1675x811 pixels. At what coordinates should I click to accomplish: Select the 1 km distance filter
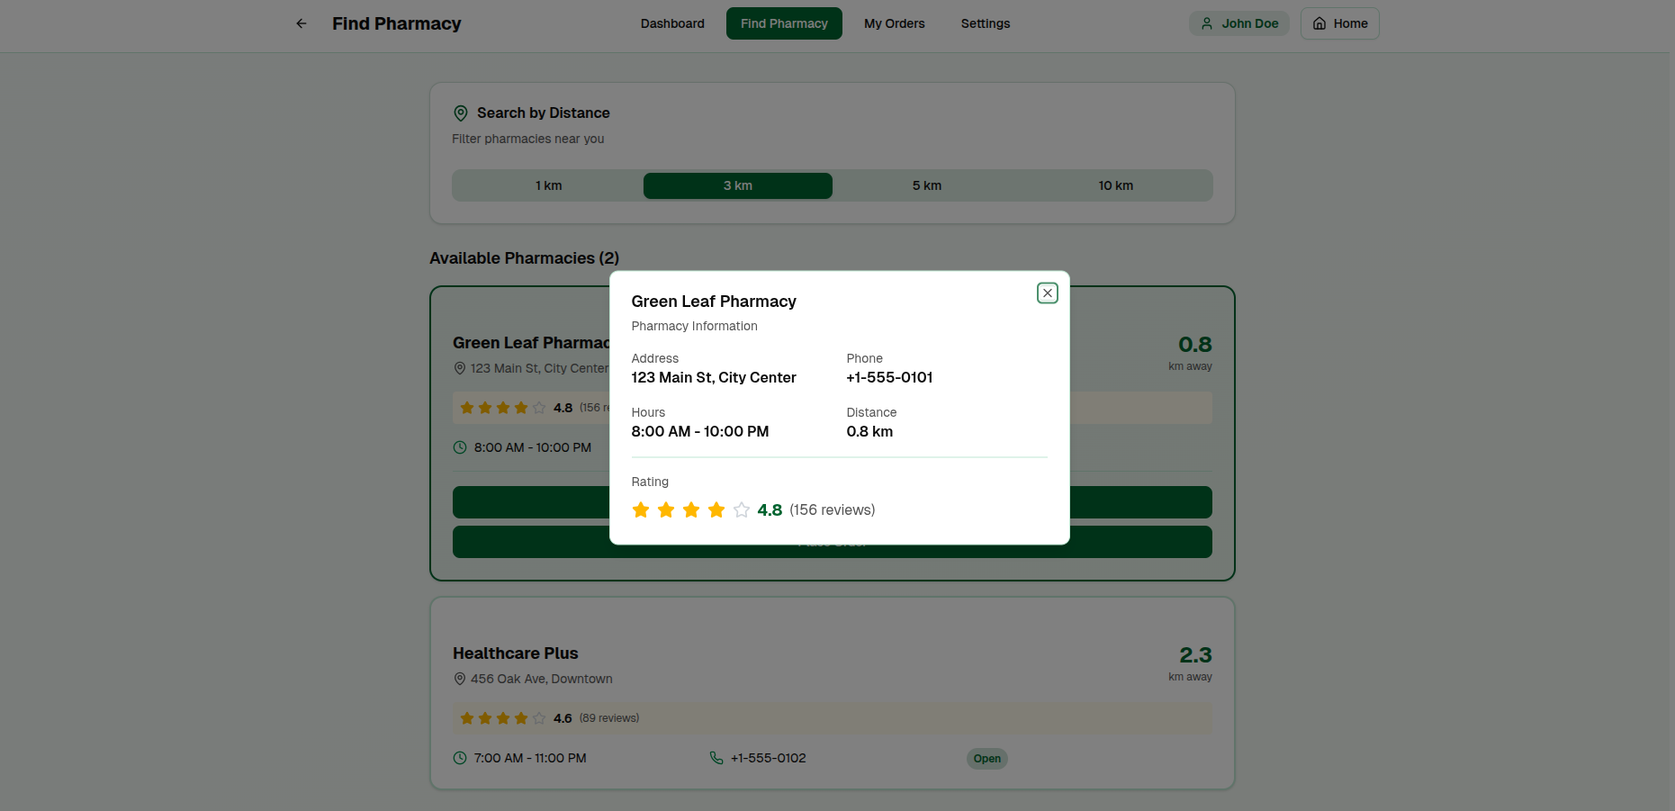[x=548, y=185]
